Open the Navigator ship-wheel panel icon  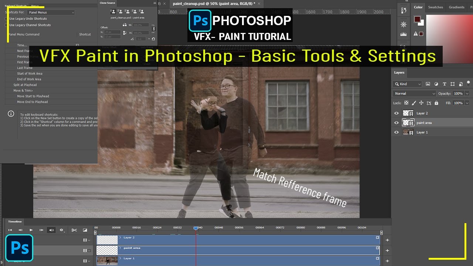tap(404, 24)
